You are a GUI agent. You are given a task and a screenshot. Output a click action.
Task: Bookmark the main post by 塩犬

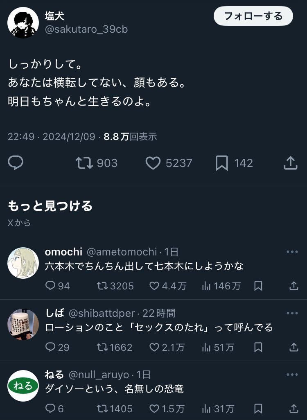pyautogui.click(x=221, y=163)
